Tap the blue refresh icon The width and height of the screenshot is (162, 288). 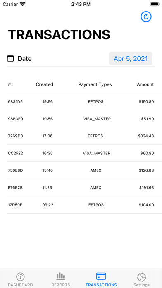tap(146, 17)
